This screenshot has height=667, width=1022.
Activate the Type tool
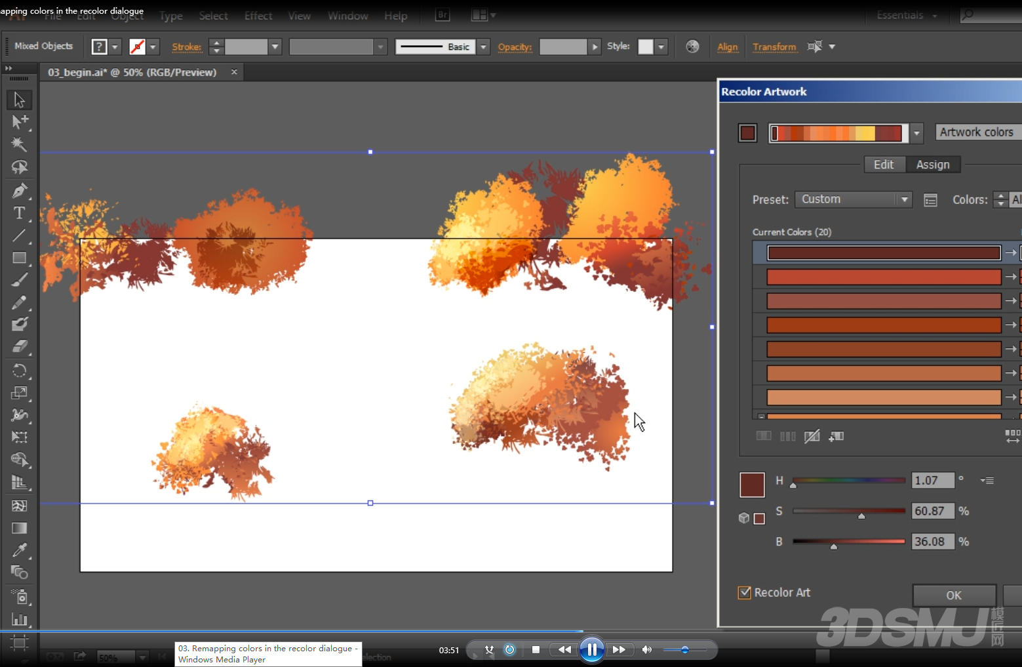tap(19, 213)
